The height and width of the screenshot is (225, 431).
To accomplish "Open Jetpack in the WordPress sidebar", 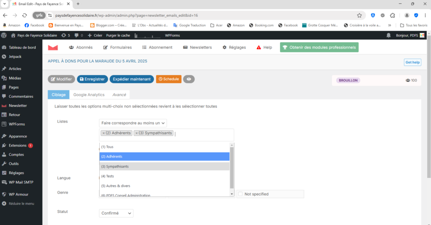I will click(x=15, y=56).
